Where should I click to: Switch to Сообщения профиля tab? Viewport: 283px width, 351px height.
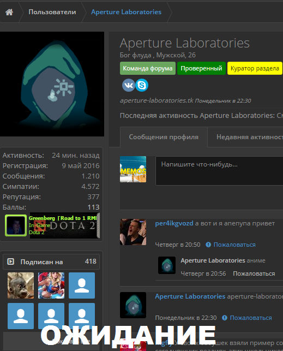click(x=164, y=137)
